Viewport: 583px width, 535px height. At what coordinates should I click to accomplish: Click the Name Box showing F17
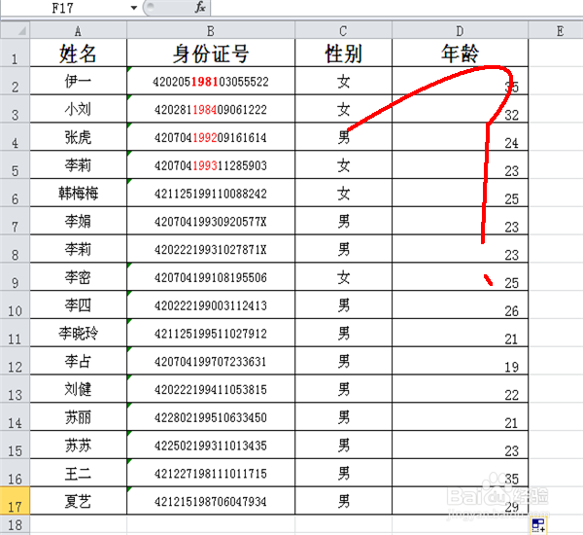[x=64, y=8]
